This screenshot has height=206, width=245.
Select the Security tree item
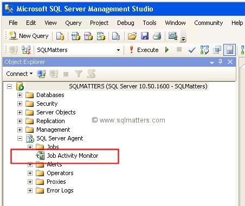point(47,104)
